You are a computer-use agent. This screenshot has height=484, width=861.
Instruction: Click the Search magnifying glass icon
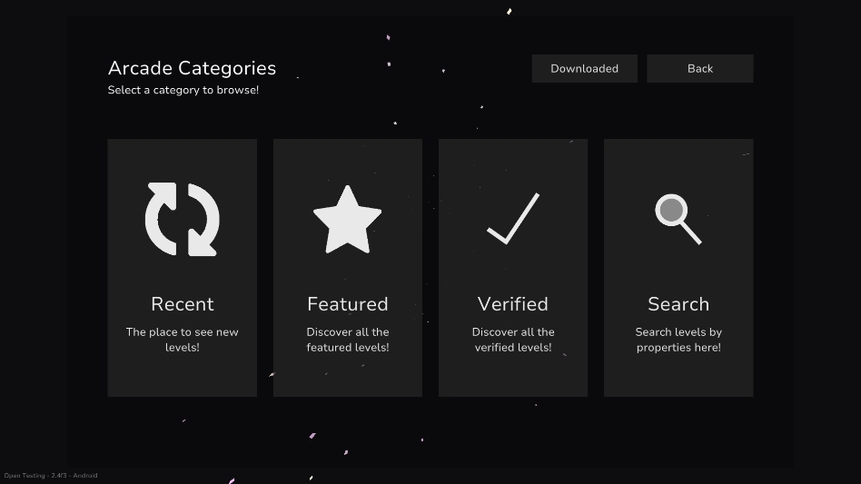(x=678, y=219)
